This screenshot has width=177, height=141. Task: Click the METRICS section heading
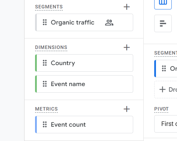click(x=47, y=109)
